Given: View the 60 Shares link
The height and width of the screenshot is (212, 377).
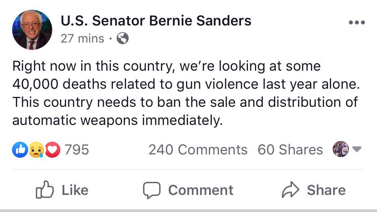Looking at the screenshot, I should point(290,150).
